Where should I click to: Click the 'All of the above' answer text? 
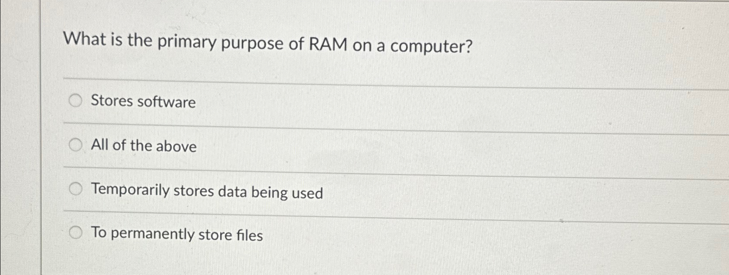(144, 146)
